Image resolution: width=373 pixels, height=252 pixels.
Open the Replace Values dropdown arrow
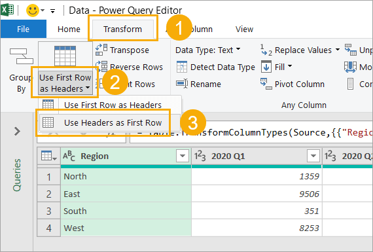pyautogui.click(x=338, y=50)
